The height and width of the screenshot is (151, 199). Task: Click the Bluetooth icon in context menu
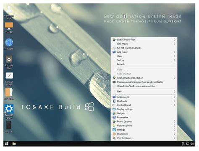pyautogui.click(x=114, y=101)
